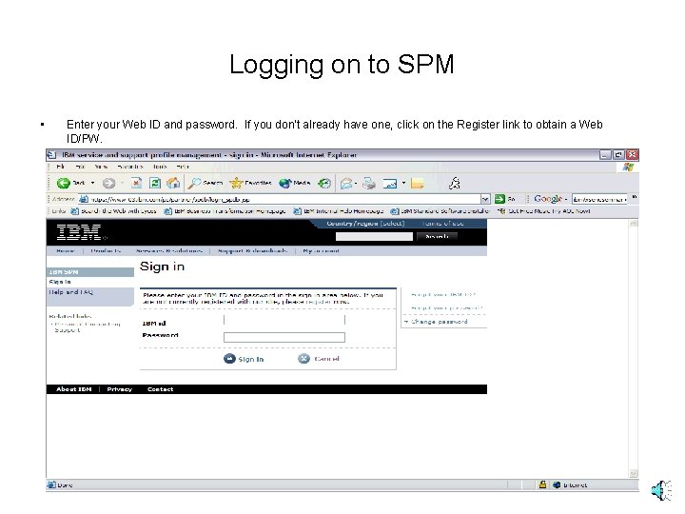Screen dimensions: 685x514
Task: Open the View menu
Action: click(101, 167)
